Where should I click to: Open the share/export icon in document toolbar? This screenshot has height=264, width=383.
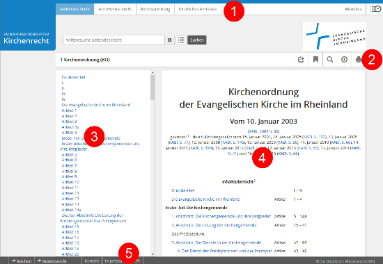point(301,60)
